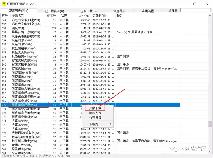
Task: Select row 刺客信条枭雄(WIN)
Action: pos(91,117)
